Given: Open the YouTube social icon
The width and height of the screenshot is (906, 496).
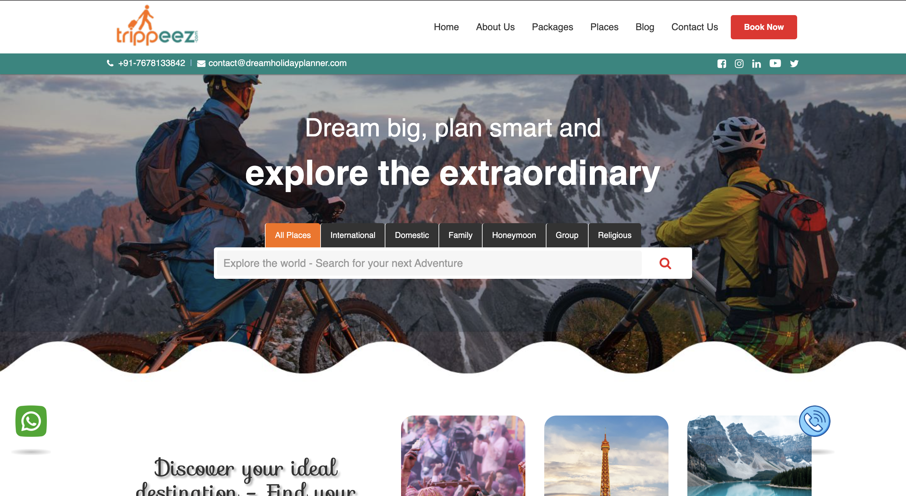Looking at the screenshot, I should click(775, 63).
